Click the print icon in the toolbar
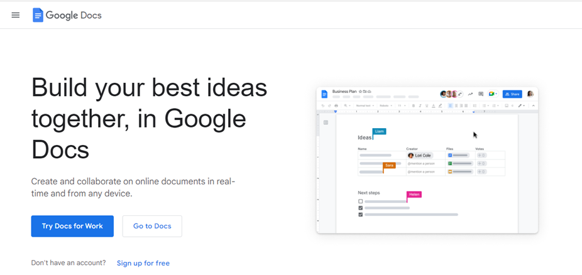582x275 pixels. click(x=336, y=105)
